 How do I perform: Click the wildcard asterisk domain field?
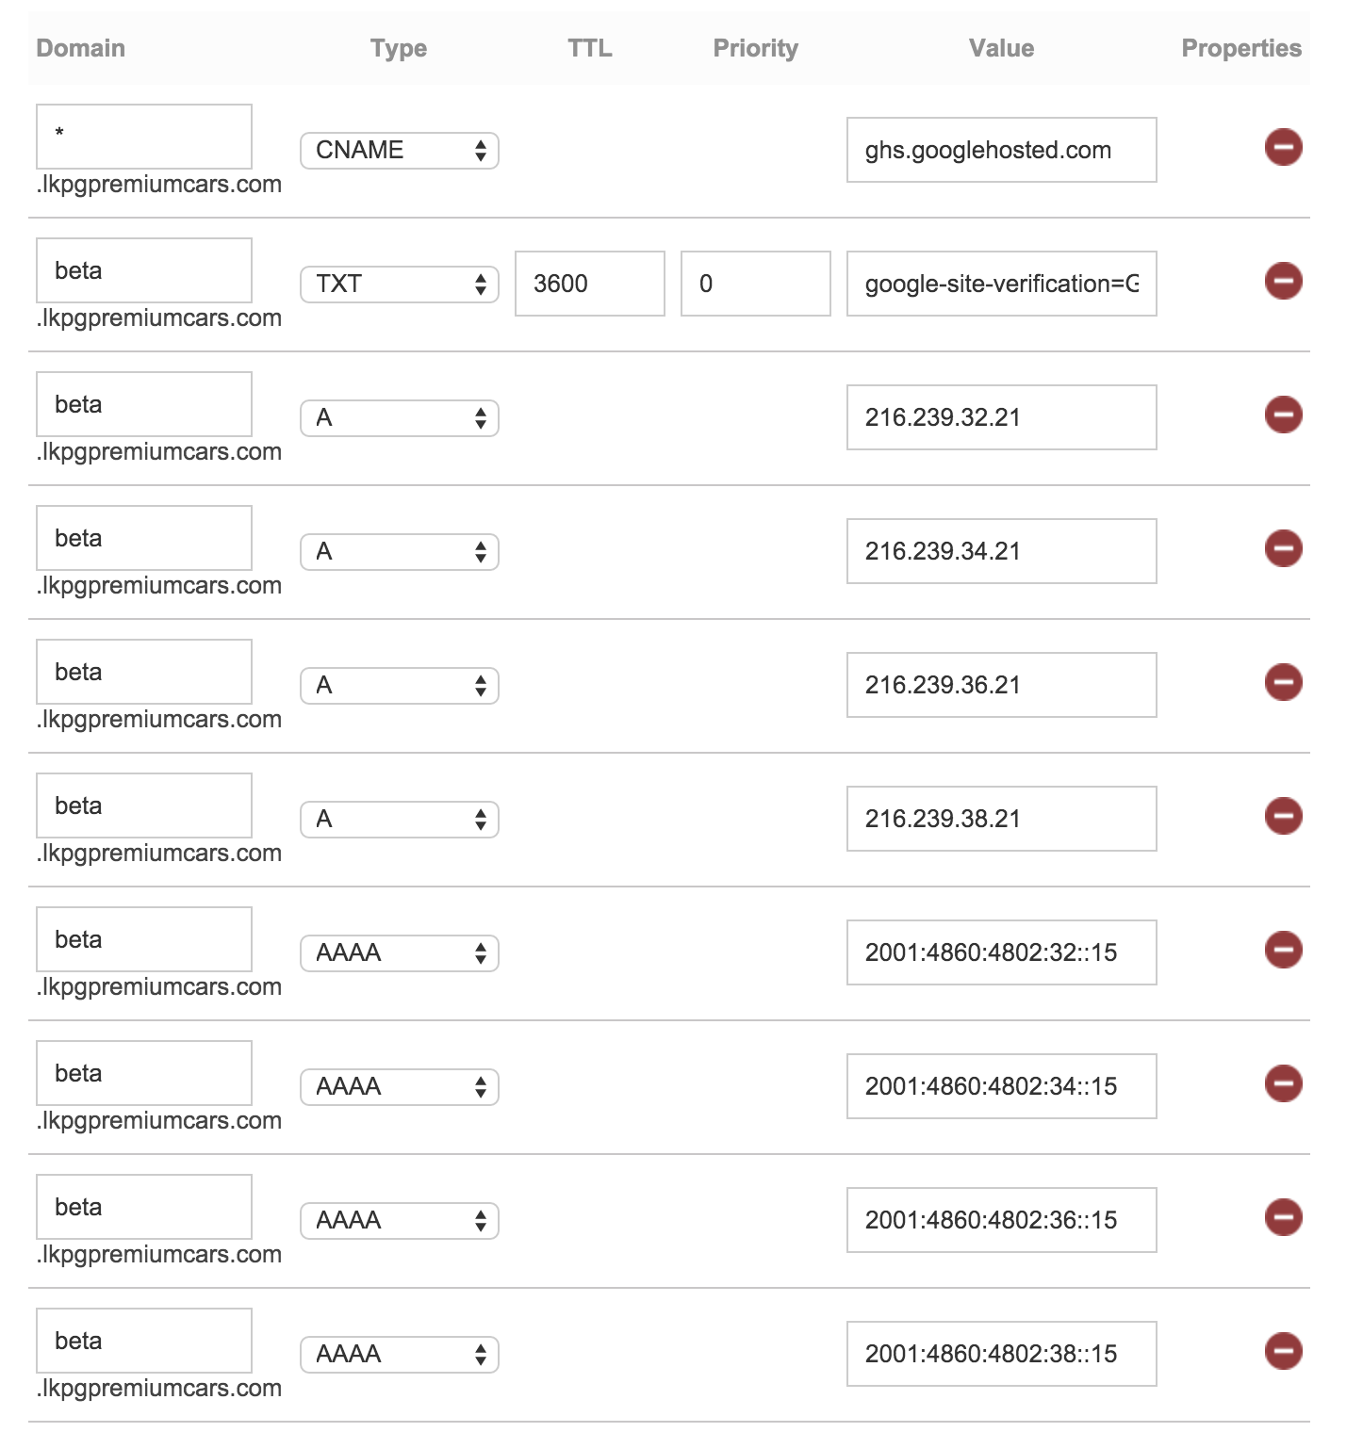click(x=144, y=137)
